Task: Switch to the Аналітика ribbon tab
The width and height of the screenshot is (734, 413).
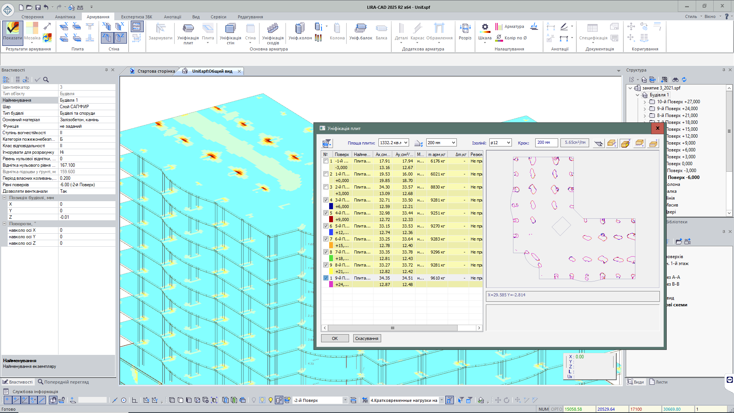Action: [x=65, y=17]
